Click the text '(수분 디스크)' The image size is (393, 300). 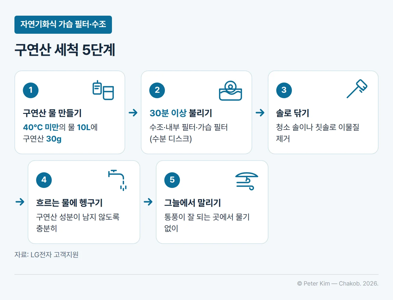(x=171, y=139)
